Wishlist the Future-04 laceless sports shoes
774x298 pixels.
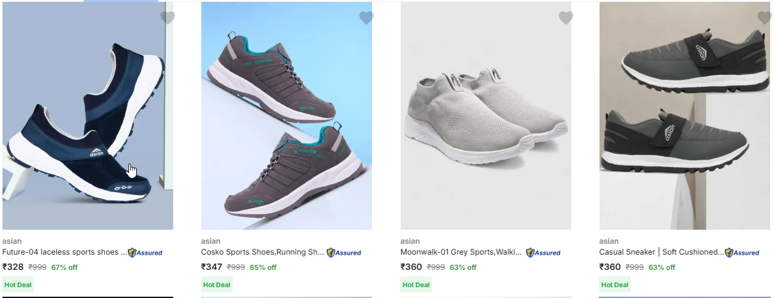coord(167,18)
